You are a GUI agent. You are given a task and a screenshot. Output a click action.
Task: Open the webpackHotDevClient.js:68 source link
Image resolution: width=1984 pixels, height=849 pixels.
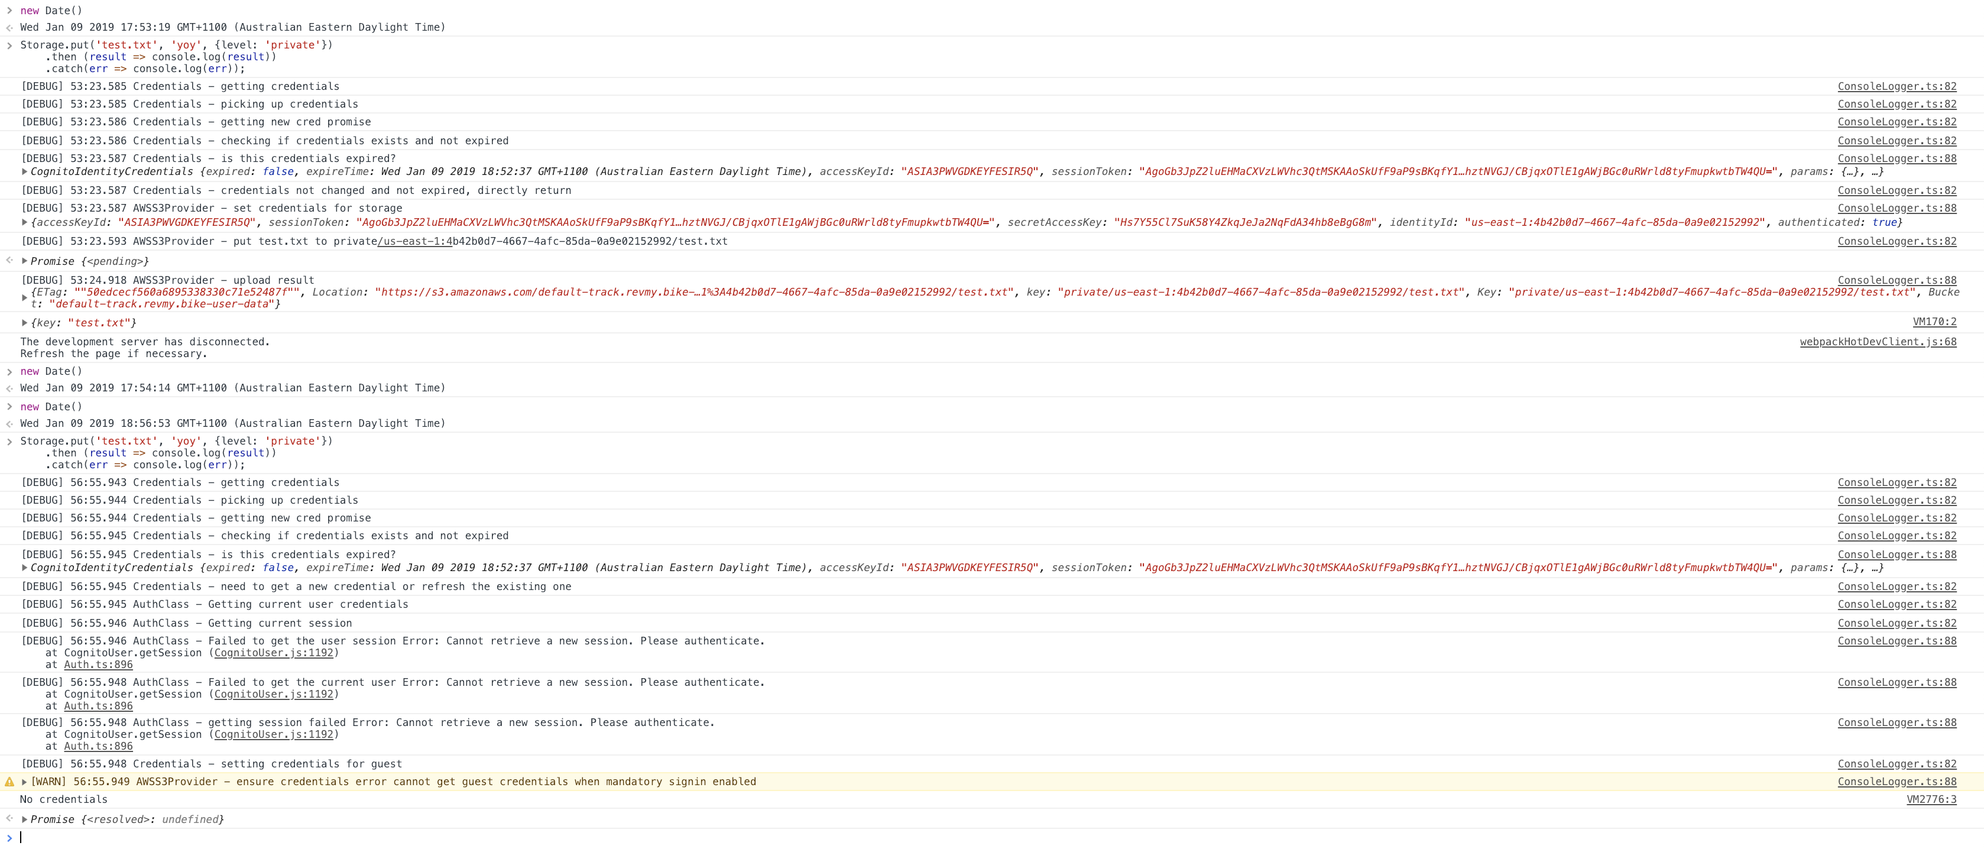[1877, 342]
